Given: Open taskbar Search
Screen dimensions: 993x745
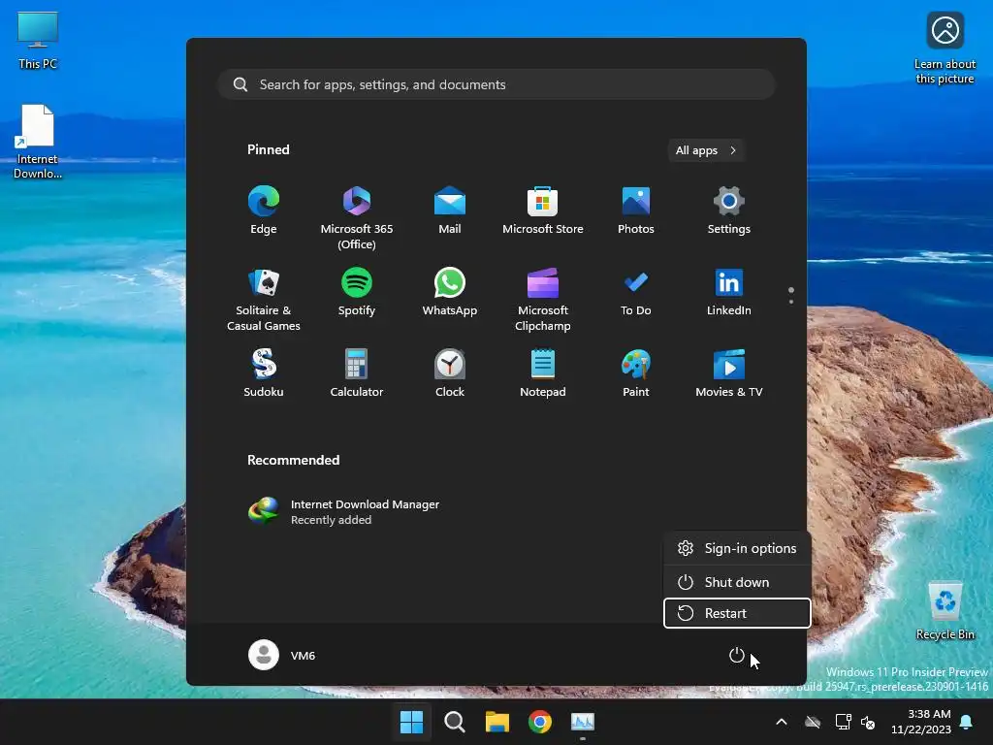Looking at the screenshot, I should tap(454, 722).
